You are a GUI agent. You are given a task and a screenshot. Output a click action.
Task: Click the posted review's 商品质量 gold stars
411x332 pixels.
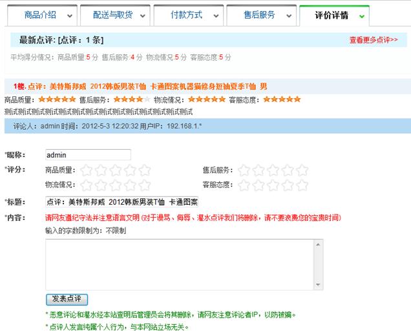pyautogui.click(x=57, y=99)
